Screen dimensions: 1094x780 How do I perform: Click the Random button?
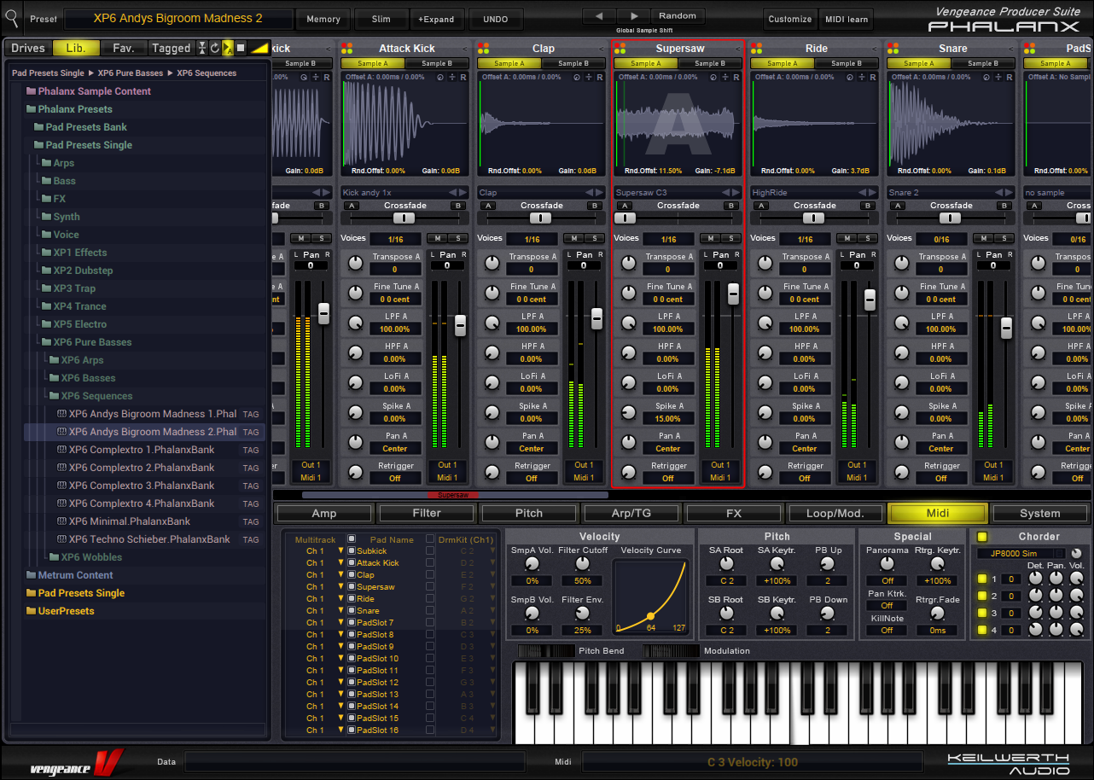[678, 15]
